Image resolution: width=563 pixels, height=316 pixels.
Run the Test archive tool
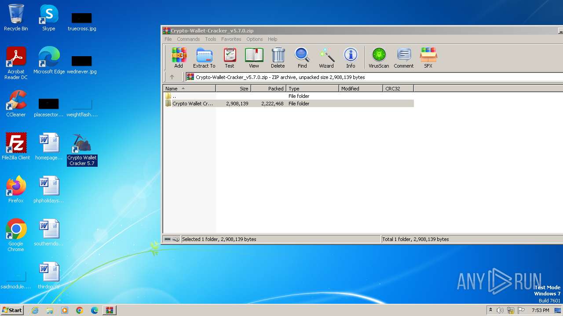230,58
